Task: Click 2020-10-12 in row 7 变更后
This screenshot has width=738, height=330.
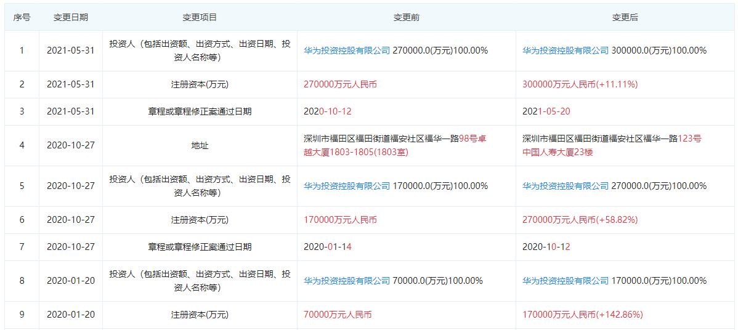Action: pyautogui.click(x=546, y=246)
